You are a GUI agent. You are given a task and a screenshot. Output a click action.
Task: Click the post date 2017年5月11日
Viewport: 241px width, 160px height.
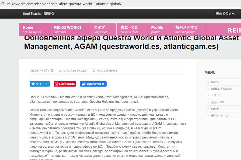44,71
